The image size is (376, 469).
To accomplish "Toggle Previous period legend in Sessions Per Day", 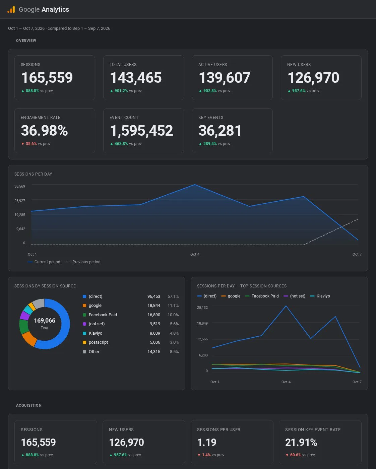I will coord(83,262).
